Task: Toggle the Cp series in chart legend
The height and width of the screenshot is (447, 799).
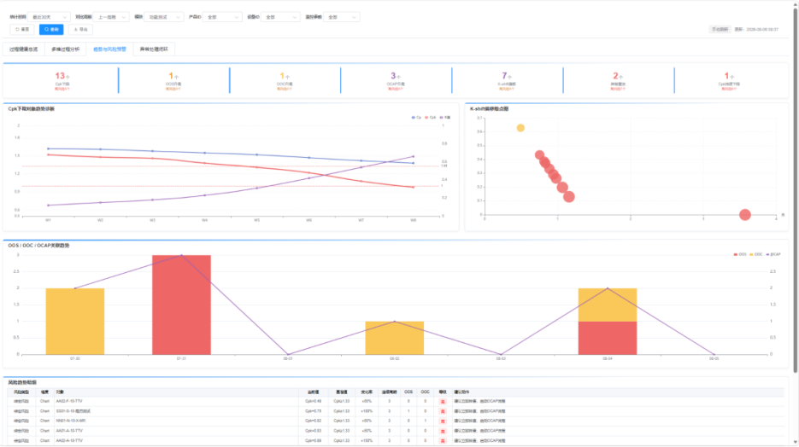Action: pyautogui.click(x=416, y=118)
